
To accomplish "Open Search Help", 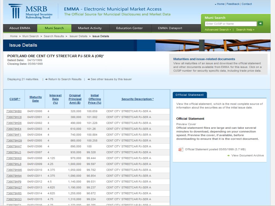I will (x=244, y=30).
